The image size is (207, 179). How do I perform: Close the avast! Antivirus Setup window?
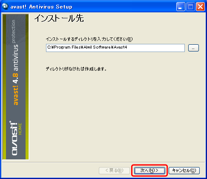point(200,6)
